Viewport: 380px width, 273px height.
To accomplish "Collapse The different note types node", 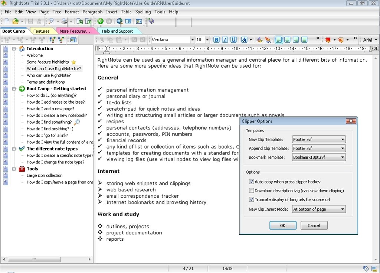I will [14, 149].
